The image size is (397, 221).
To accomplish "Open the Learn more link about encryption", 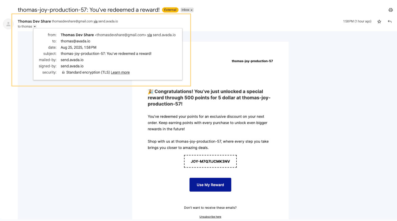I will [120, 72].
